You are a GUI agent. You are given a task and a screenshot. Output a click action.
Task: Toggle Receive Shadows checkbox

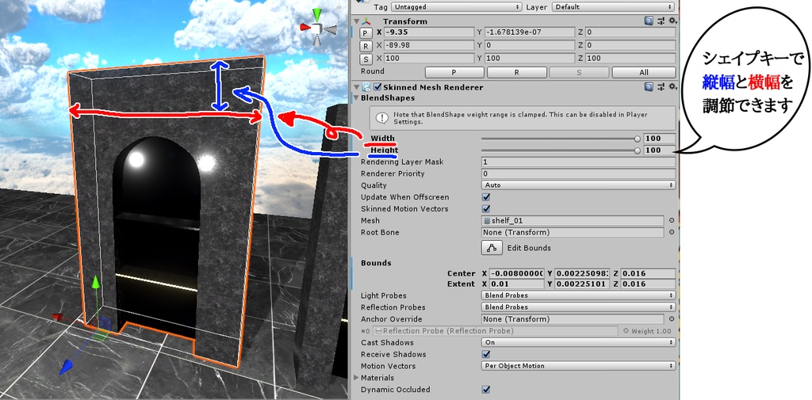(x=486, y=355)
